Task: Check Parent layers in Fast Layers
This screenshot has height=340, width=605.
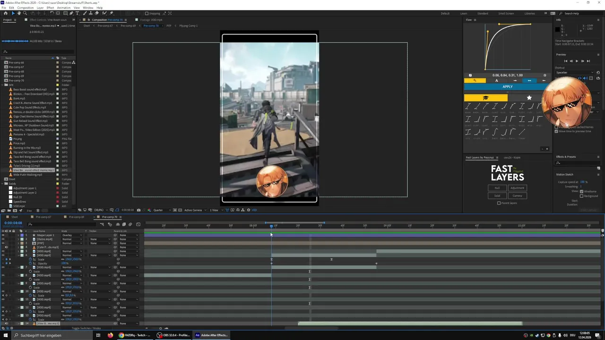Action: [x=499, y=203]
